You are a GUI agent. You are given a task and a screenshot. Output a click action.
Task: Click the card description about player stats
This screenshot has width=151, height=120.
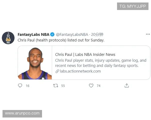(x=101, y=63)
